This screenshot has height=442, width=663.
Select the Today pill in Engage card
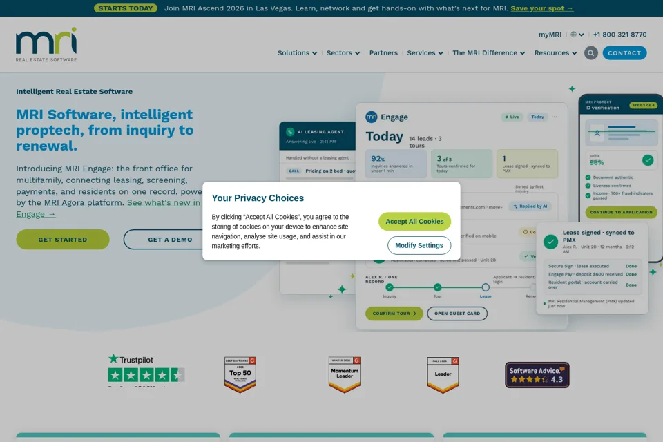pyautogui.click(x=537, y=117)
